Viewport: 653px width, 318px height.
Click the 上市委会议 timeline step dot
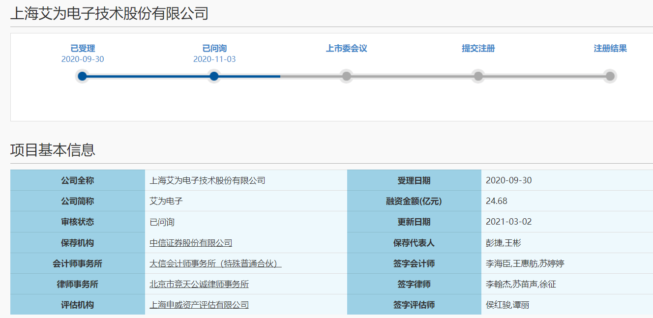[346, 76]
